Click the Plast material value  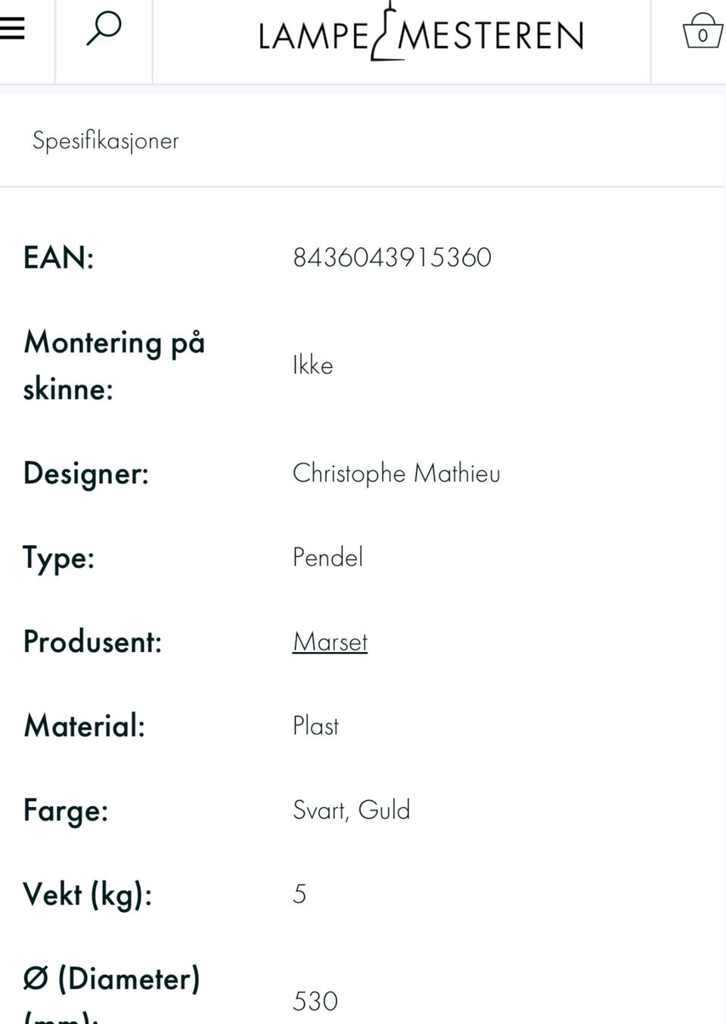pos(315,726)
